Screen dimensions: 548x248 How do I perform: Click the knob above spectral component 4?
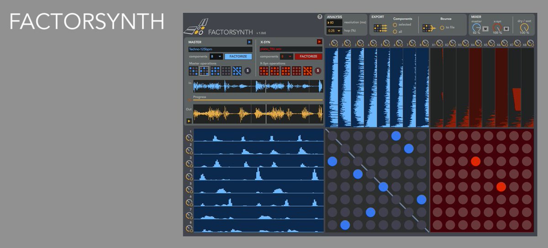point(373,43)
